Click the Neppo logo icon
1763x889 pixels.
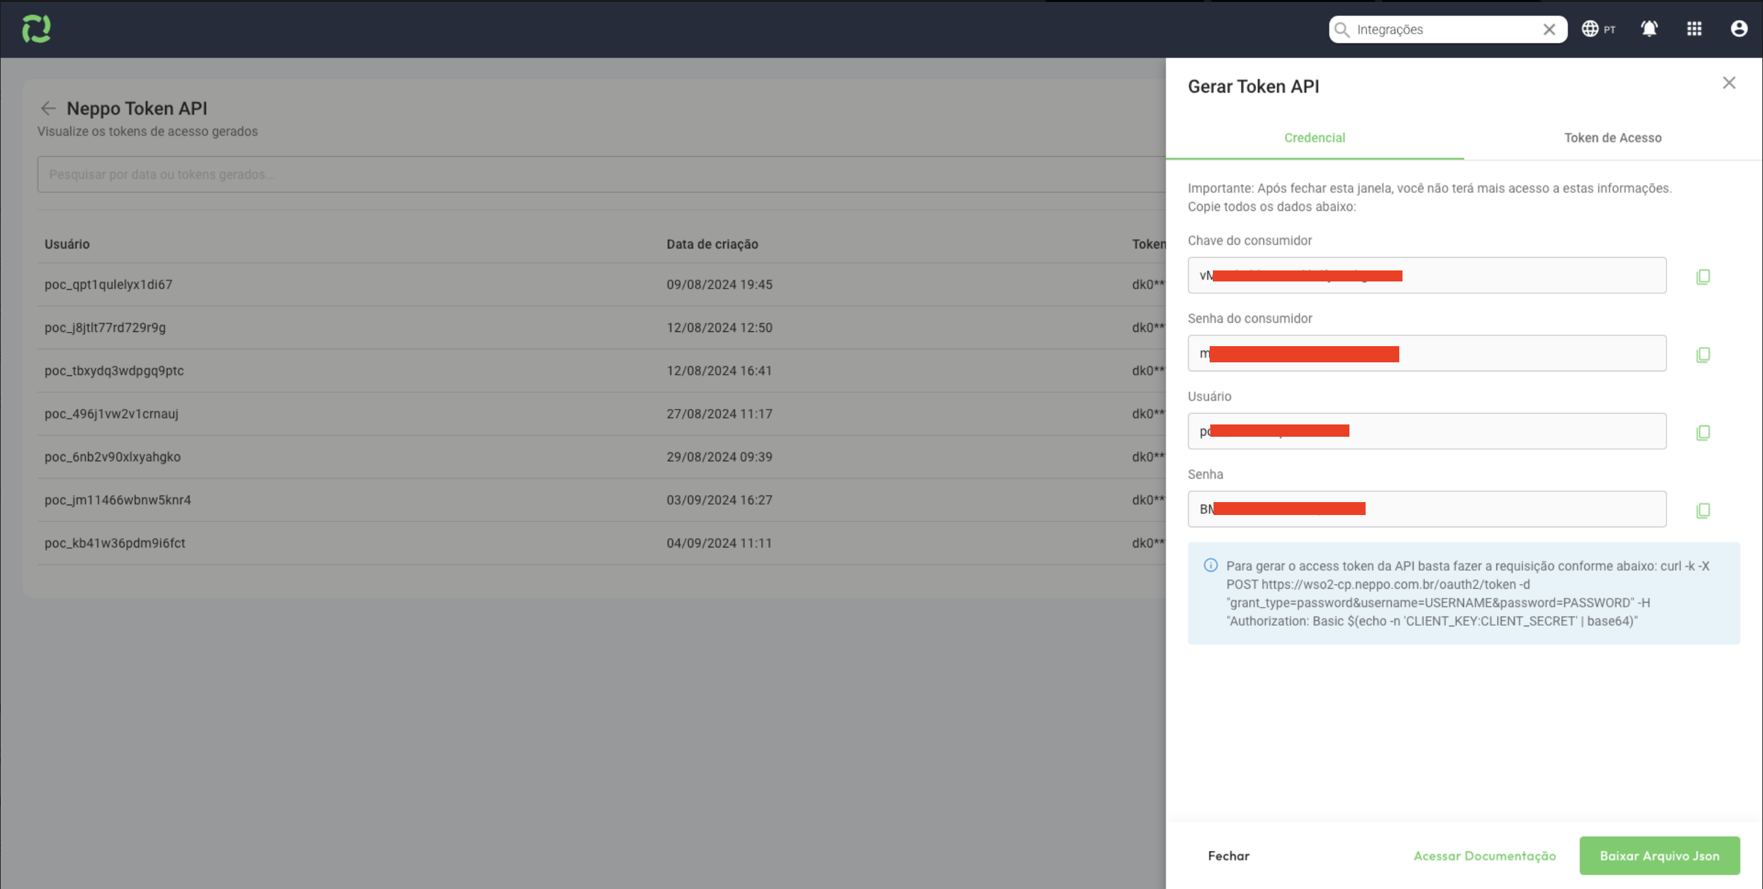(x=36, y=28)
